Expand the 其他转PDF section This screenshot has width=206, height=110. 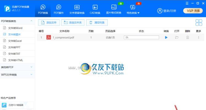point(17,67)
